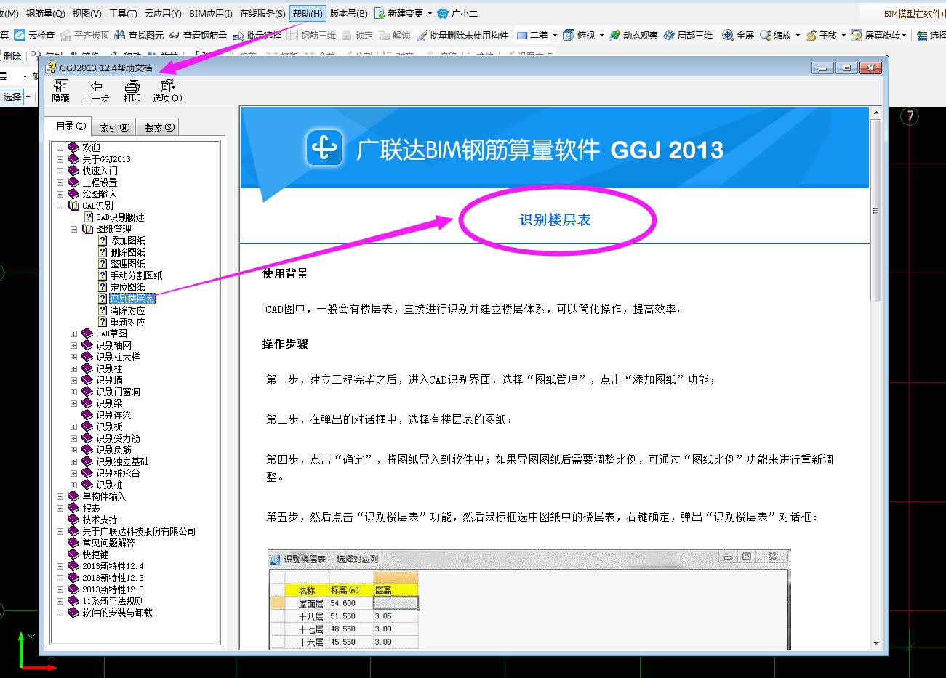946x678 pixels.
Task: Switch to the 索引(N) tab
Action: pos(115,127)
